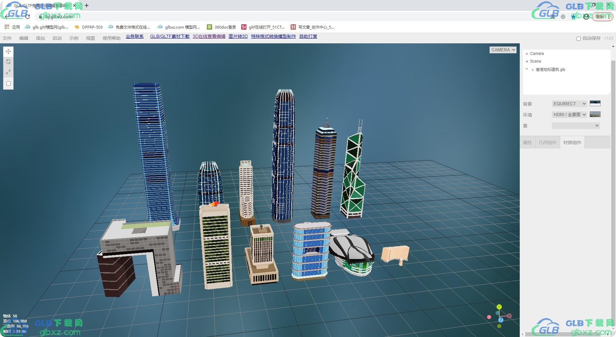Select 香港地标建筑.glb in the outliner
This screenshot has width=616, height=337.
point(550,70)
